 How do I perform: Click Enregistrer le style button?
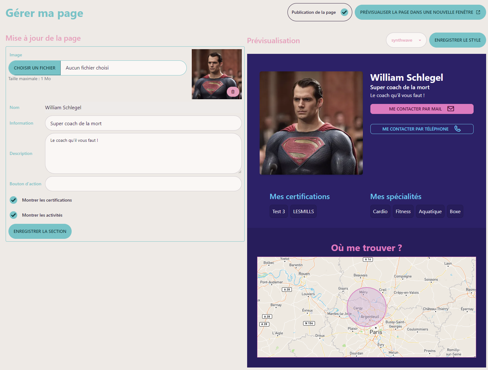[457, 40]
